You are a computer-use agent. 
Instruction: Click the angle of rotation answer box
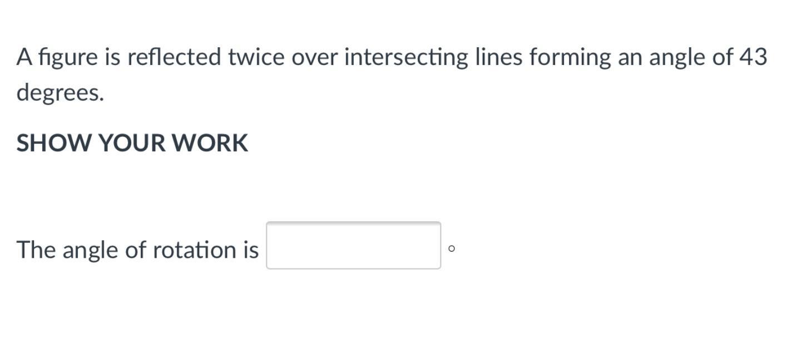pyautogui.click(x=354, y=245)
